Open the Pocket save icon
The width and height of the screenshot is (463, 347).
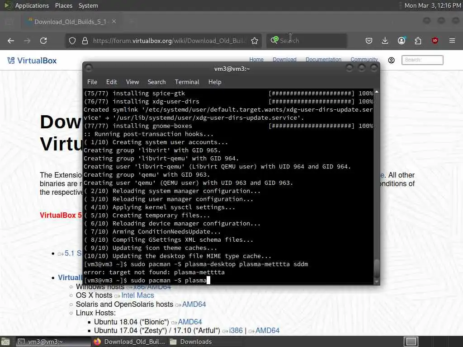pyautogui.click(x=369, y=41)
